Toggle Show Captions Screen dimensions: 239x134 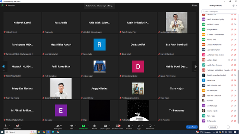pos(105,127)
